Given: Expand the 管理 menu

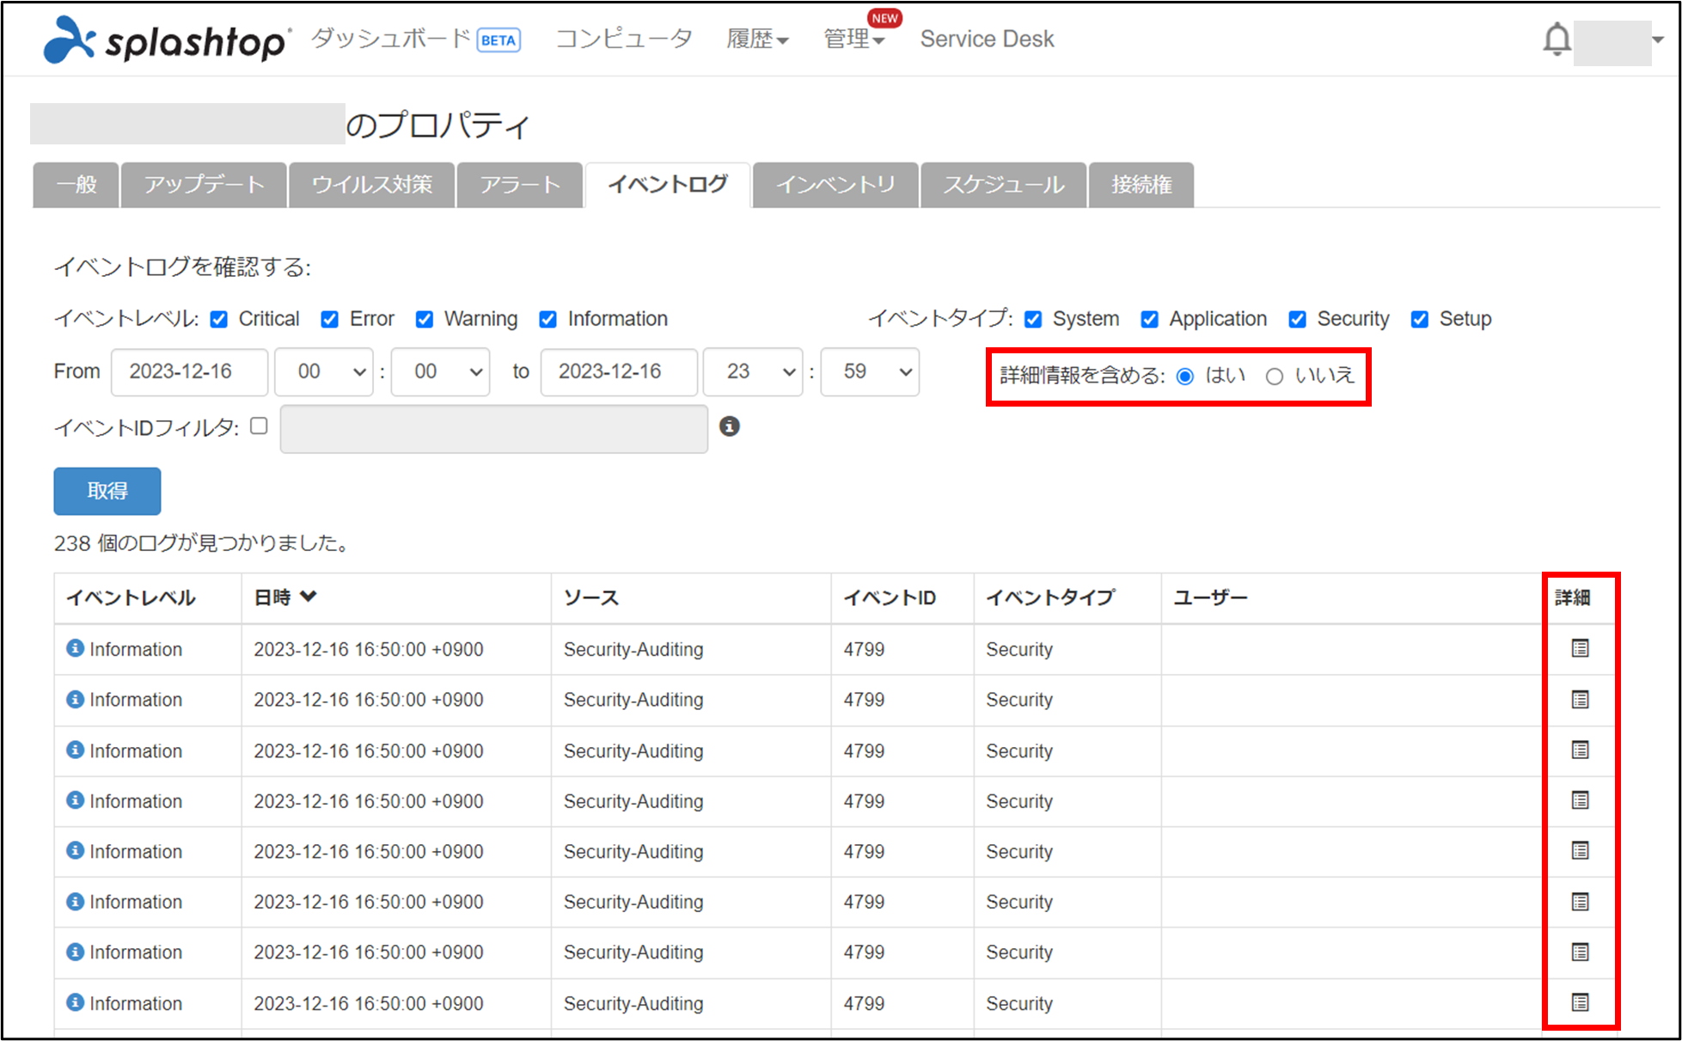Looking at the screenshot, I should pos(853,40).
